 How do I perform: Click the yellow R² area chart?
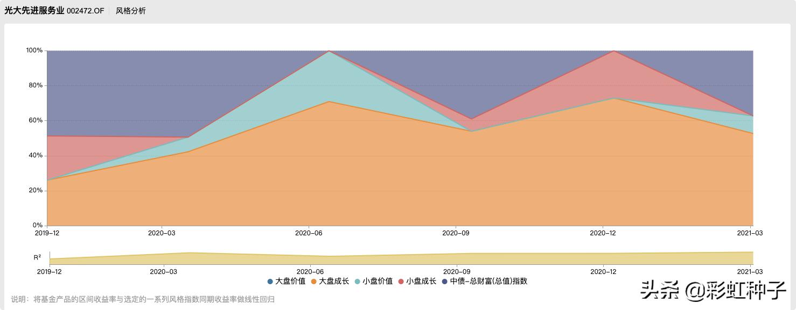[x=401, y=259]
